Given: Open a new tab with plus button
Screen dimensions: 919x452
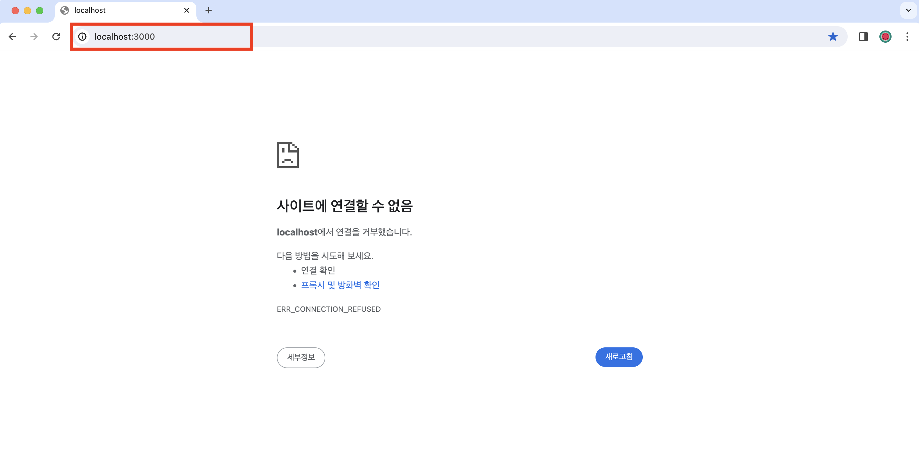Looking at the screenshot, I should (x=209, y=10).
